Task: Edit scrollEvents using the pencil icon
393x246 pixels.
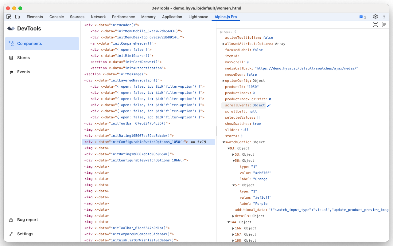Action: pyautogui.click(x=269, y=105)
